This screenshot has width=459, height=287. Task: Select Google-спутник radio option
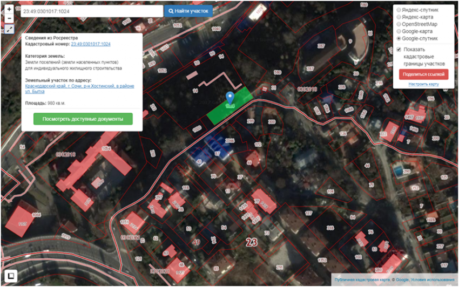click(x=399, y=39)
